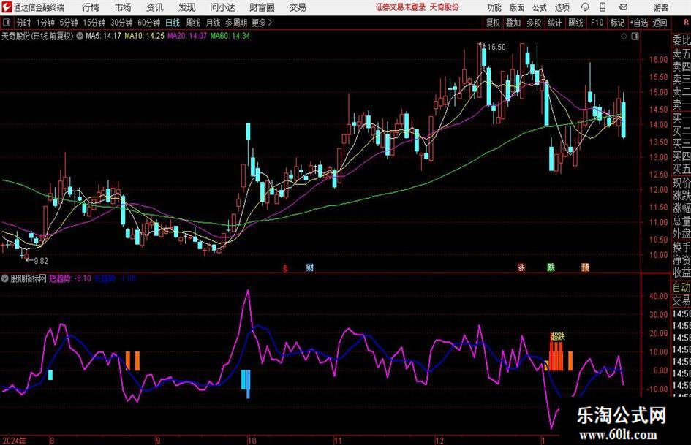Toggle the left side panel icon

point(7,23)
